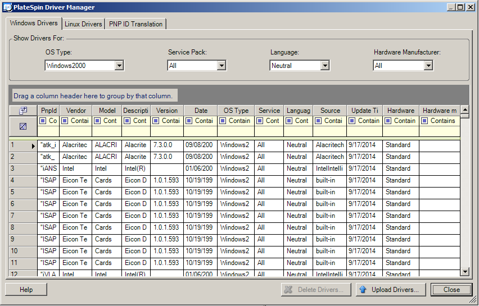Open the PNP ID Translation tab
The width and height of the screenshot is (479, 306).
135,24
